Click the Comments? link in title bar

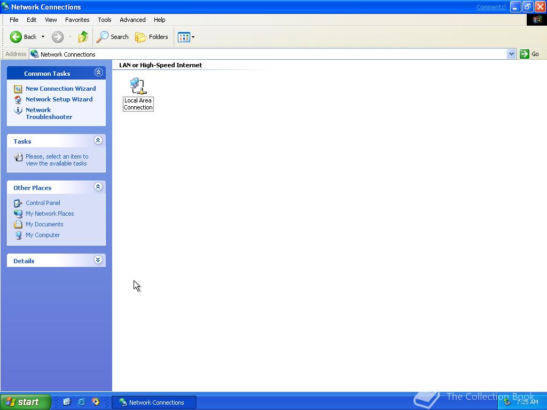coord(491,7)
